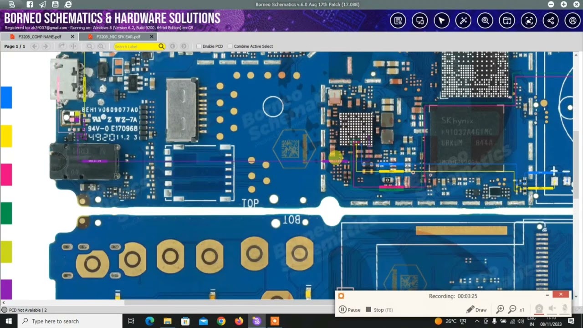Tick the Combine Active Select checkbox
Screen dimensions: 583x328
(230, 46)
